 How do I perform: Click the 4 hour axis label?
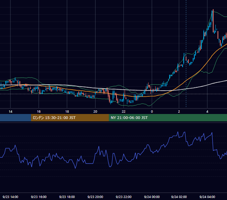207,112
